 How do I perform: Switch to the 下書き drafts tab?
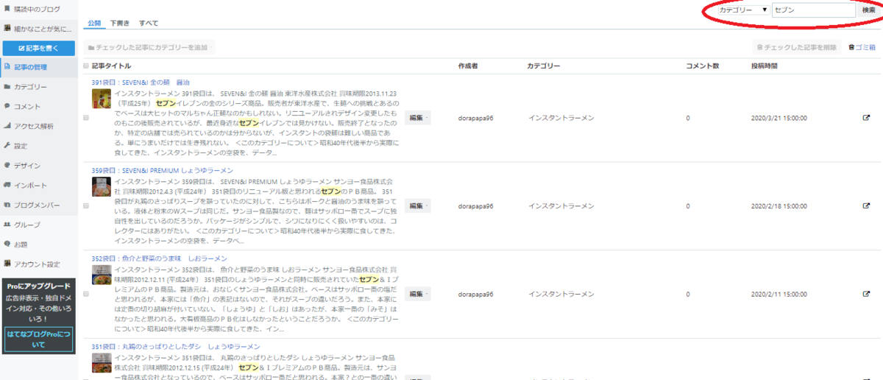coord(120,24)
